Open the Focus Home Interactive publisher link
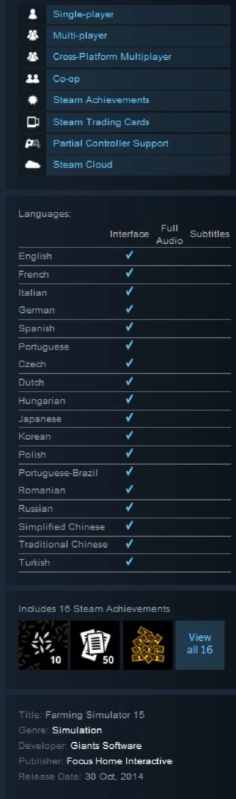This screenshot has width=236, height=799. 120,761
